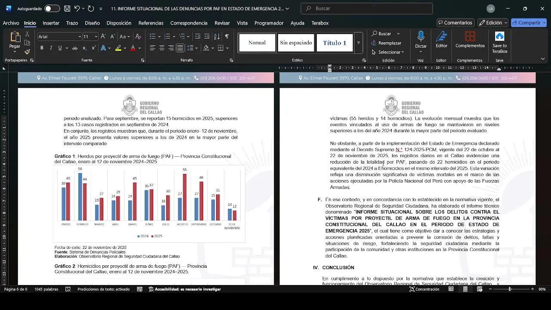
Task: Toggle italic formatting
Action: pos(51,48)
